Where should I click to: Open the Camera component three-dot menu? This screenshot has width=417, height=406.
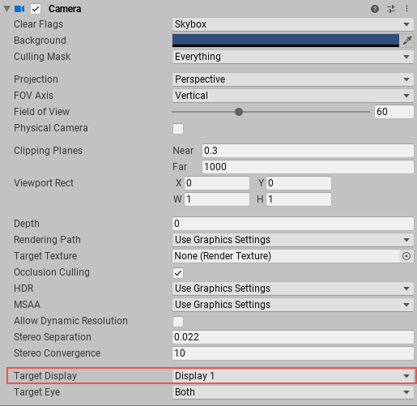point(406,9)
